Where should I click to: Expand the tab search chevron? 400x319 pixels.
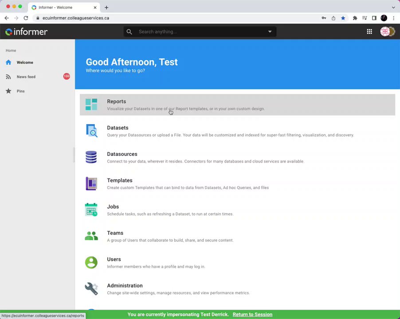pyautogui.click(x=393, y=8)
